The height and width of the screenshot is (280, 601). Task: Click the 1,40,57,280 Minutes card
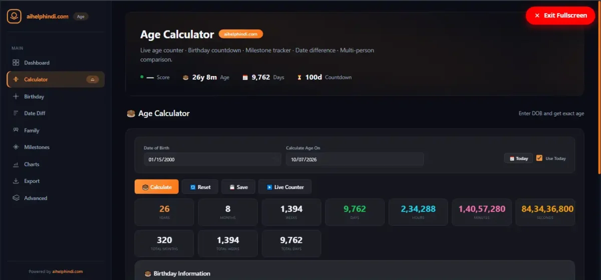482,212
